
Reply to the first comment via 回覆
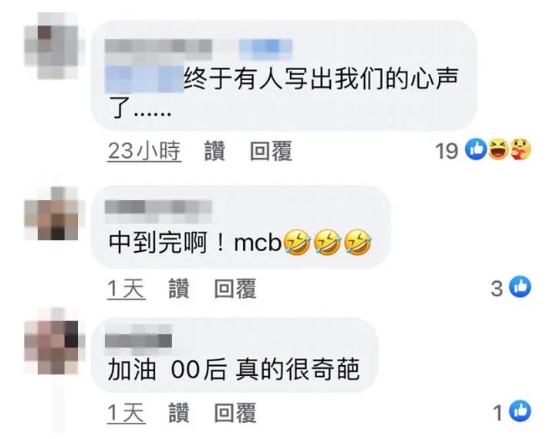271,151
